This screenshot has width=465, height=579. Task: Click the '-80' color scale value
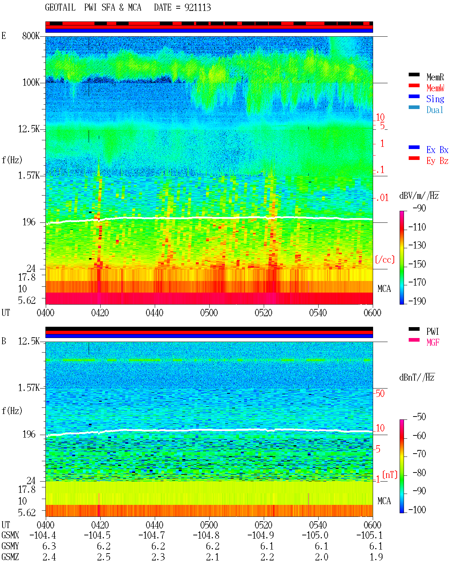[419, 473]
